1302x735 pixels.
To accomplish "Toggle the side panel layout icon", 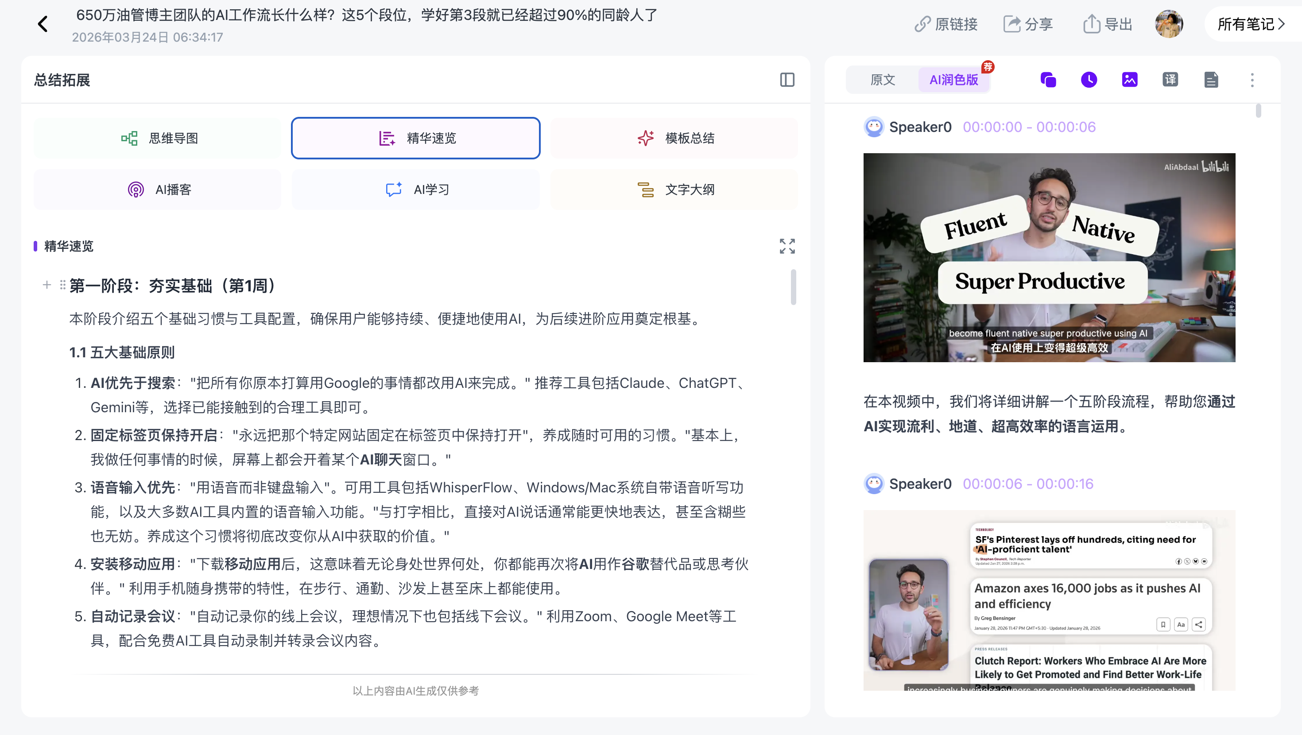I will pyautogui.click(x=787, y=80).
